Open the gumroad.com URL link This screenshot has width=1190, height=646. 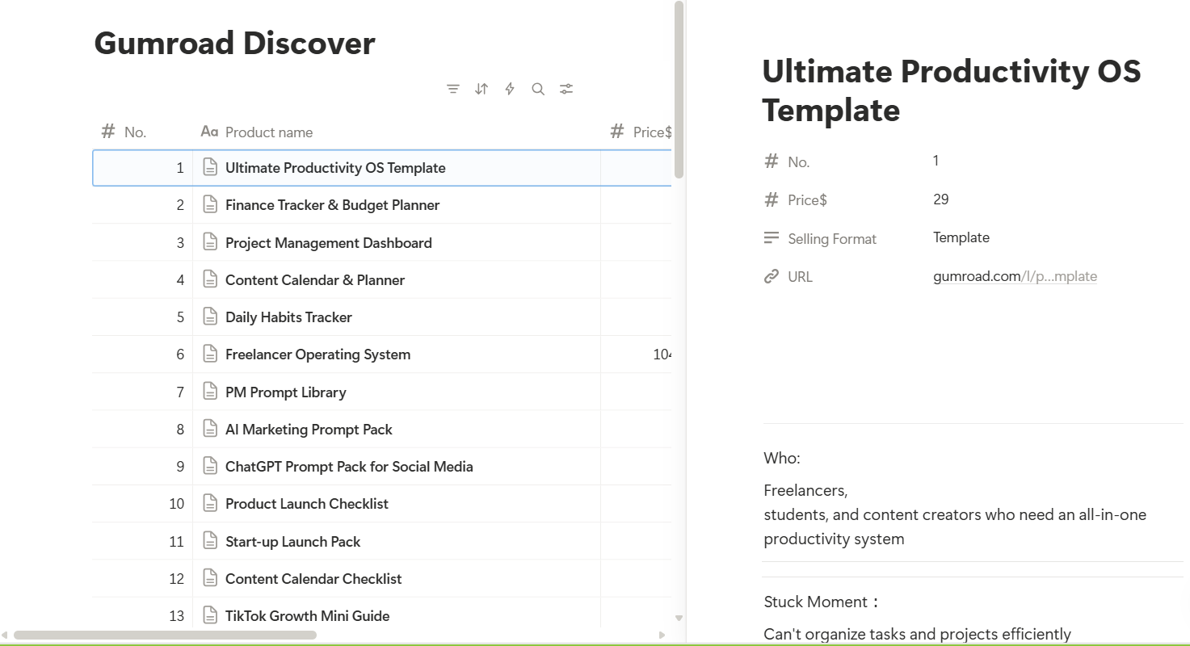point(1015,276)
